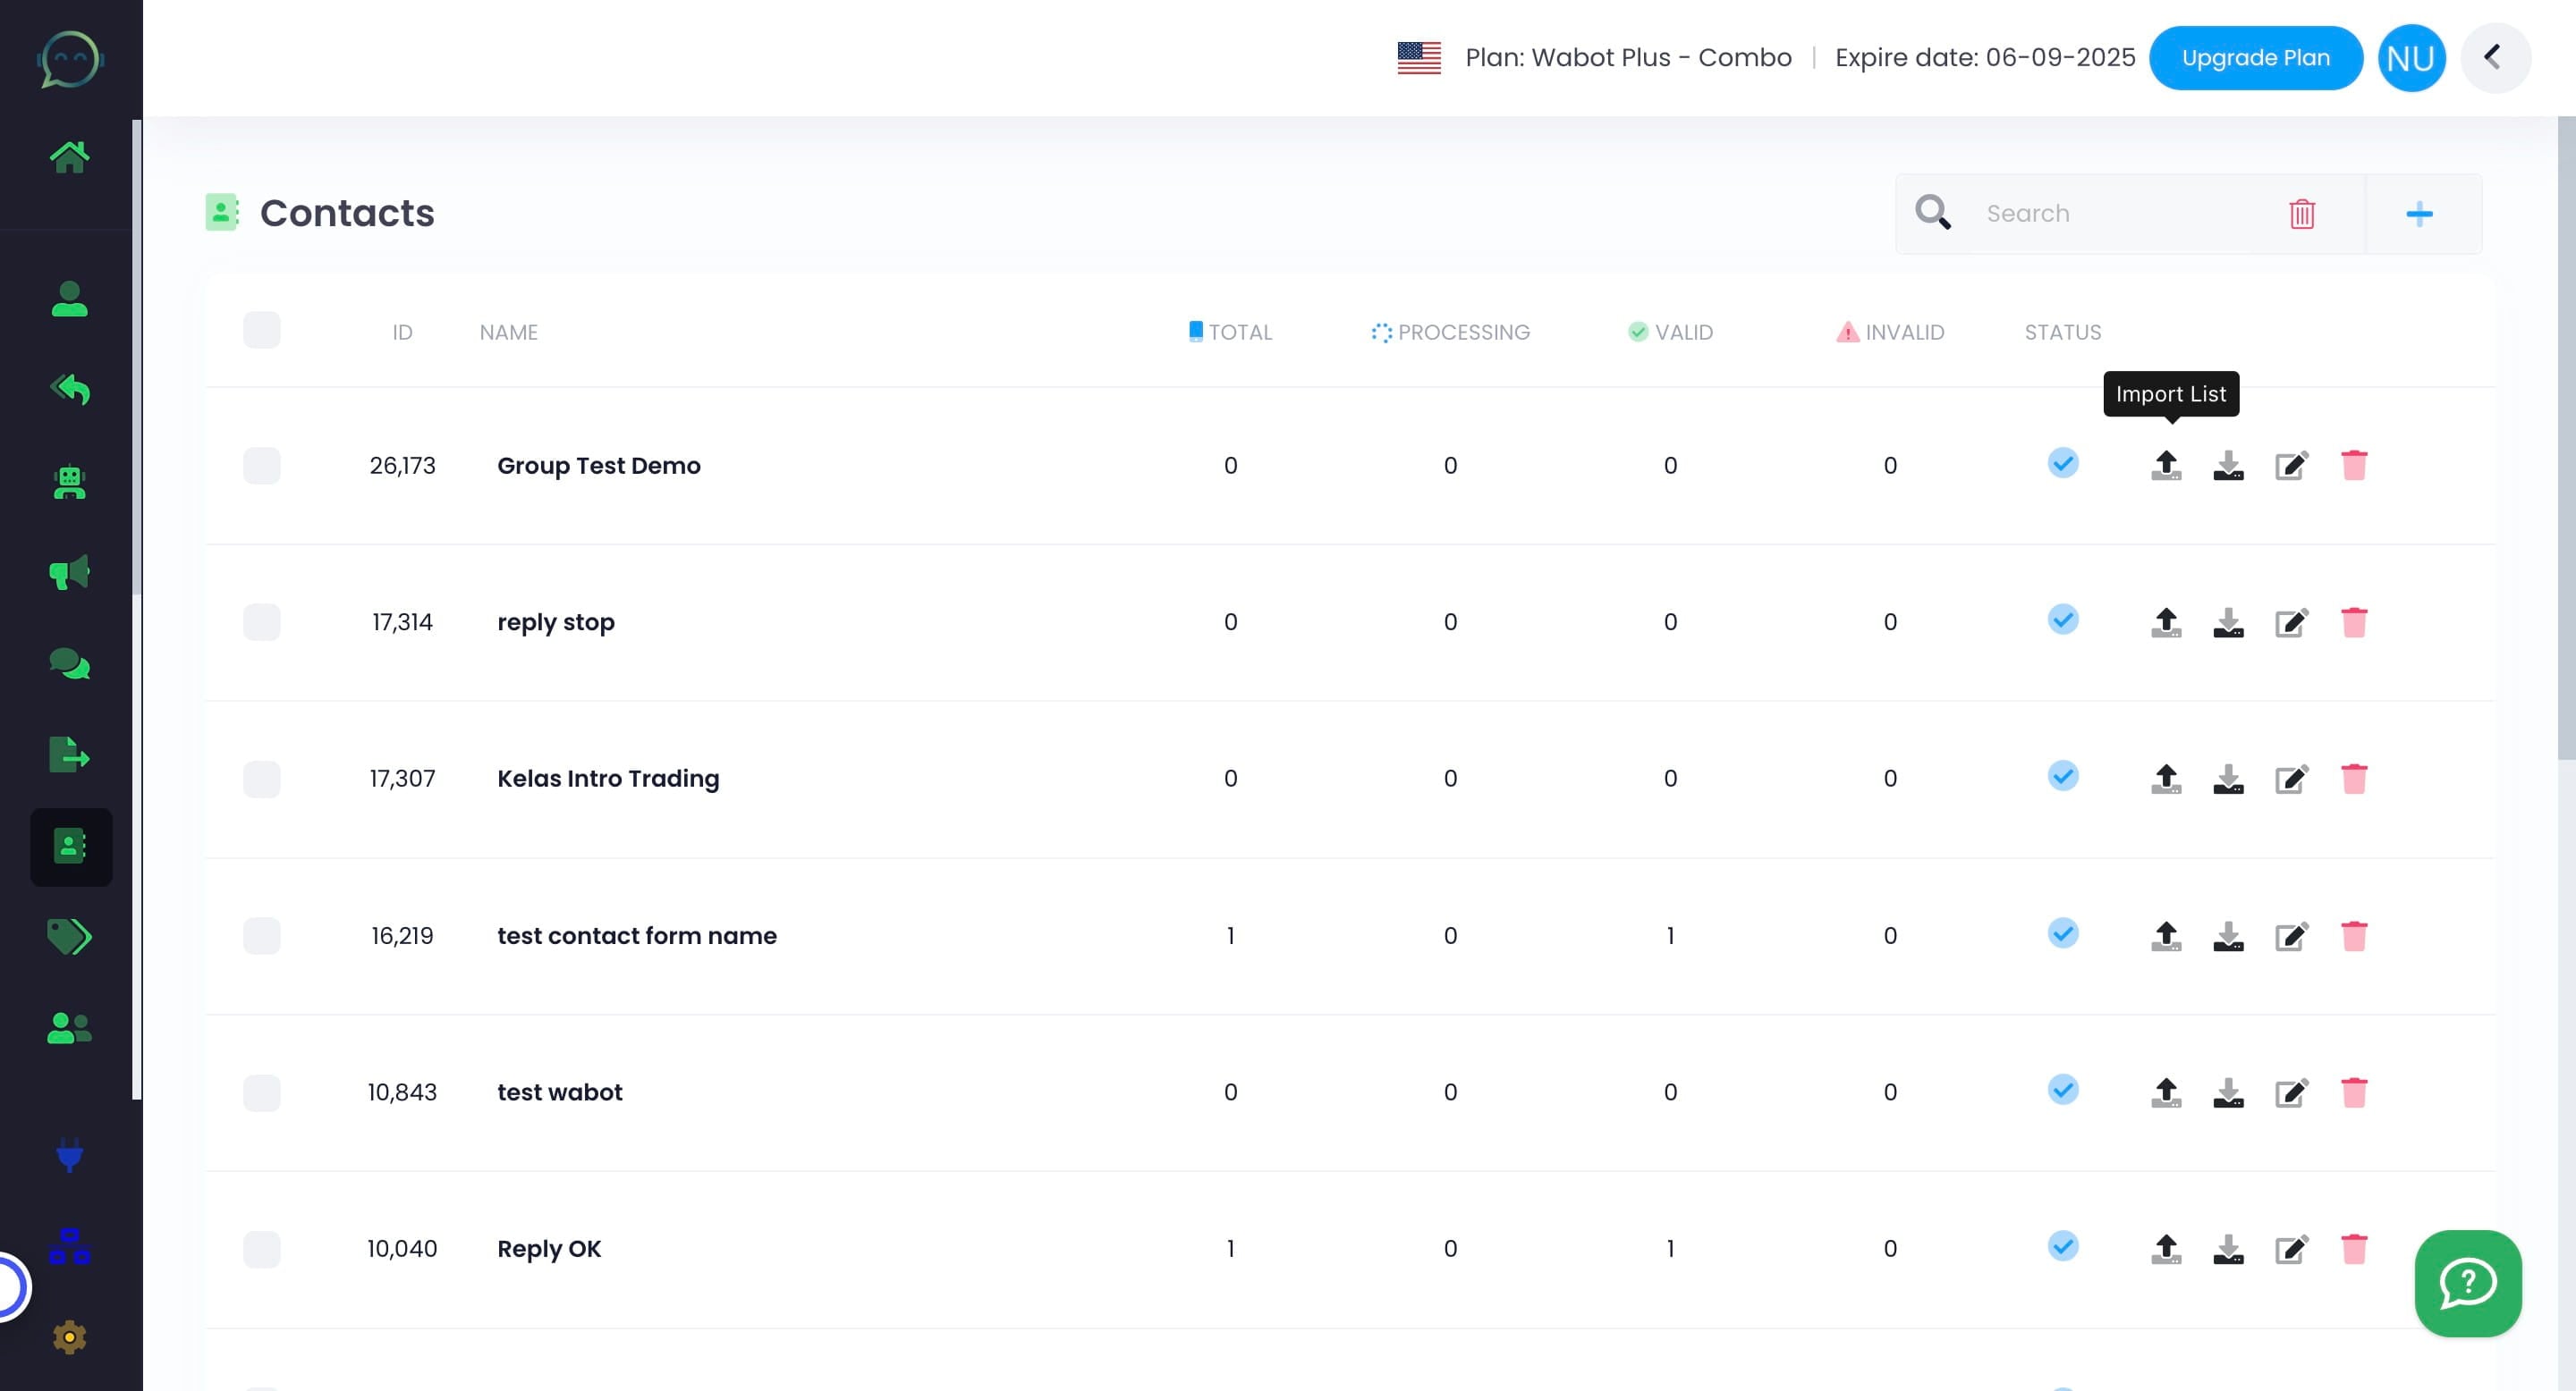Select the contacts book sidebar icon
The width and height of the screenshot is (2576, 1391).
(70, 847)
